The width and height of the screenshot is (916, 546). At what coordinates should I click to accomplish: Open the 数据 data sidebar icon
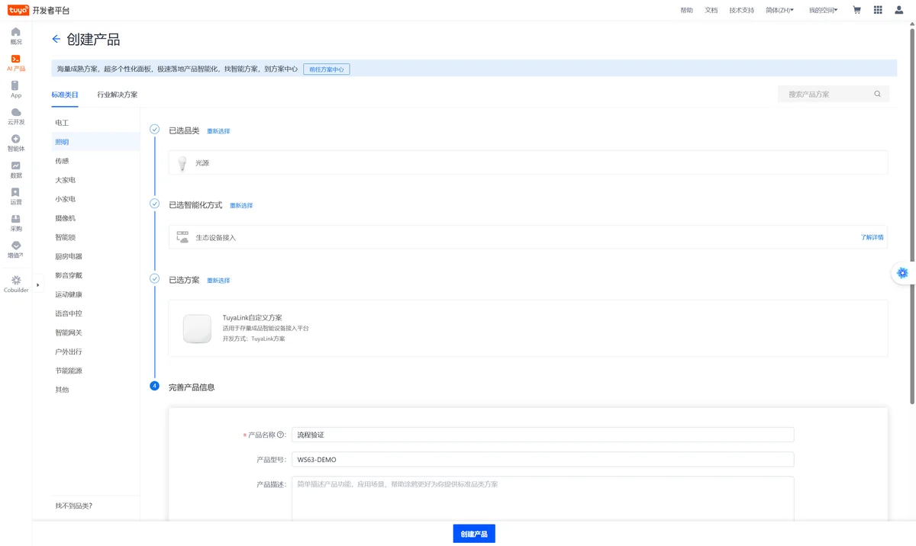(16, 169)
